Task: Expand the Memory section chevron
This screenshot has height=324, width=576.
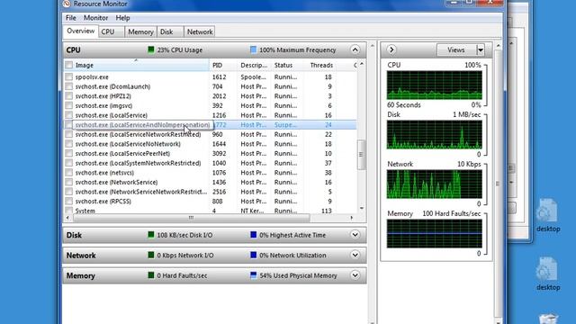Action: coord(355,275)
